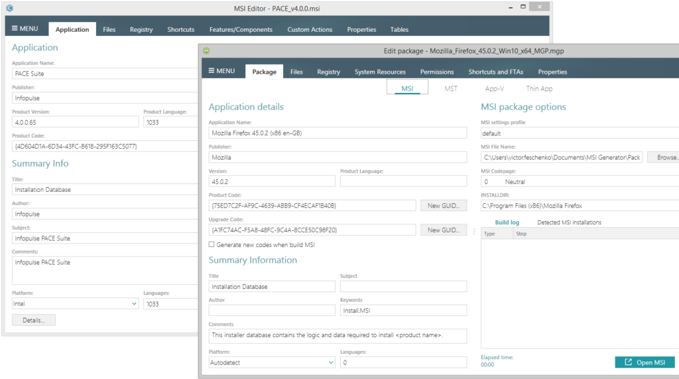Select the MST package type tab

[450, 88]
